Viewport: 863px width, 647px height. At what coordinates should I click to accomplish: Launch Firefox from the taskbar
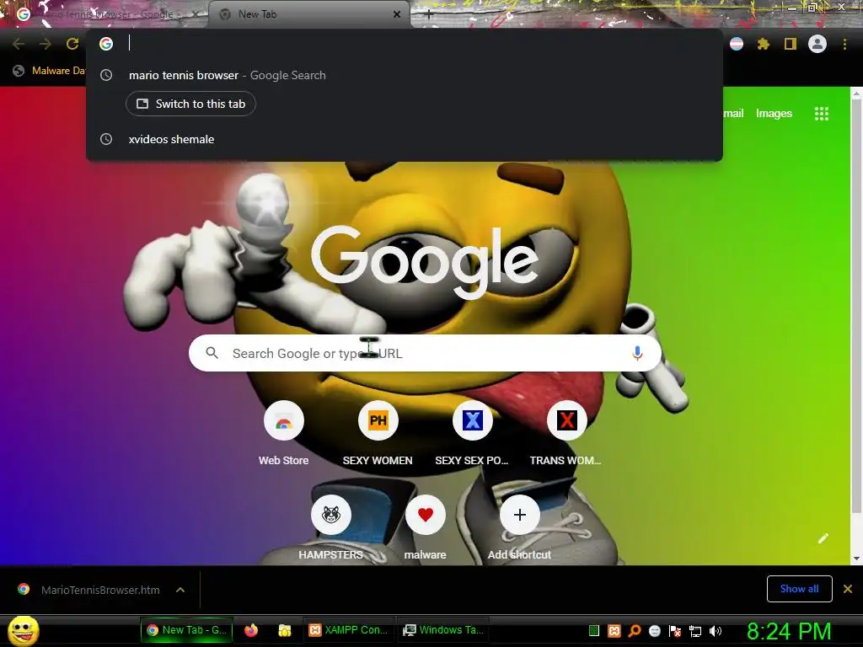point(251,630)
